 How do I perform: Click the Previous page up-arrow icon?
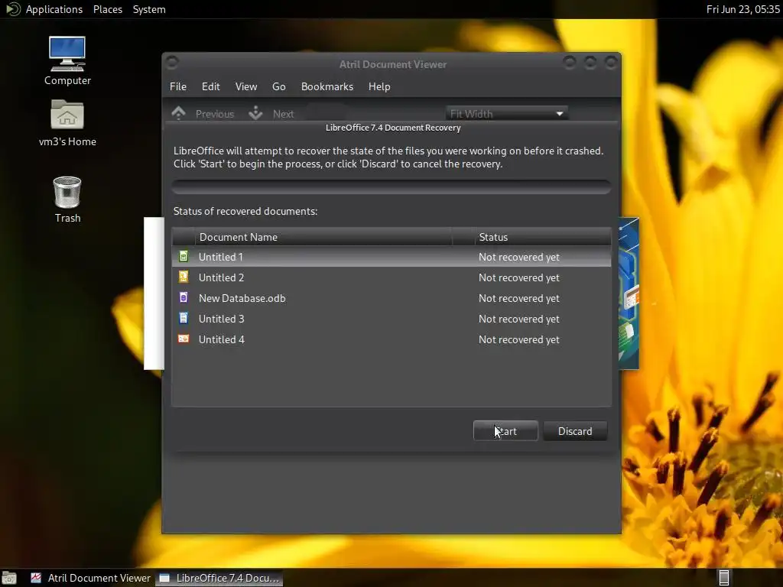coord(178,113)
